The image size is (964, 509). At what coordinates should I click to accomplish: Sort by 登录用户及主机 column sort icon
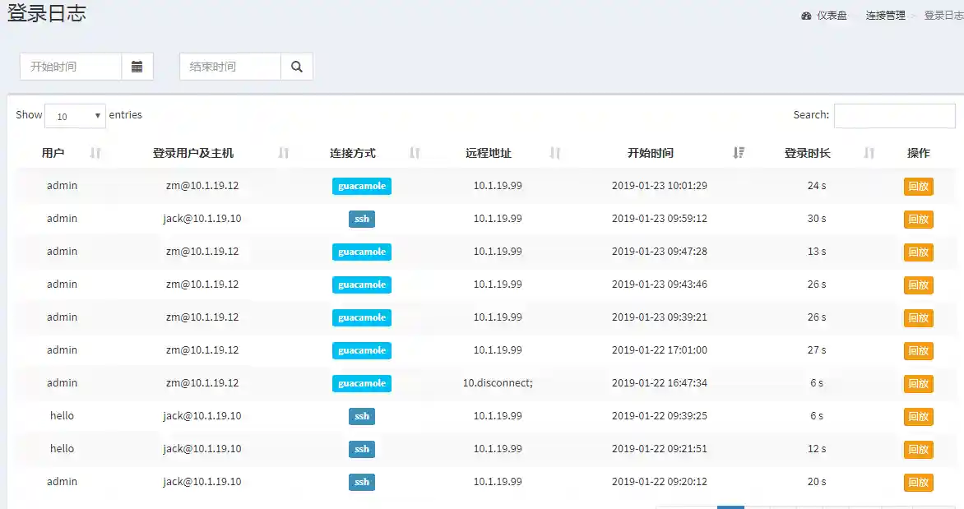click(x=284, y=153)
